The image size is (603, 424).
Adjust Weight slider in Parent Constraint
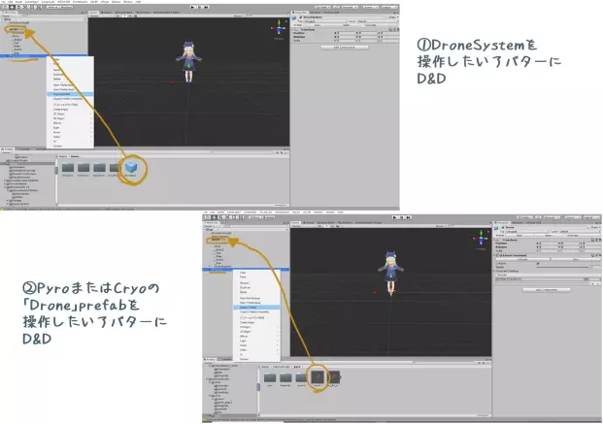[562, 267]
